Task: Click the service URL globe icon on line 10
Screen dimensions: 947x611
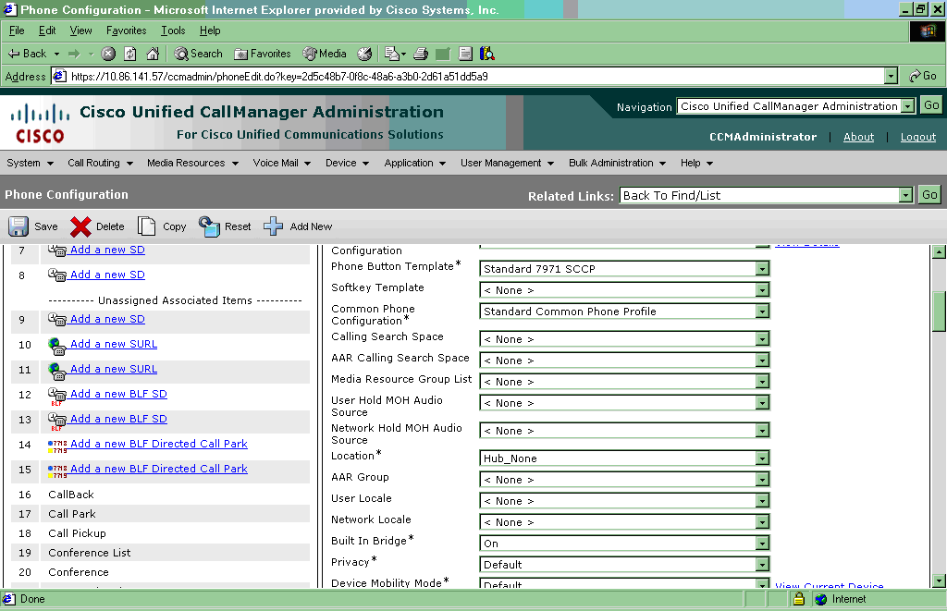Action: click(57, 346)
